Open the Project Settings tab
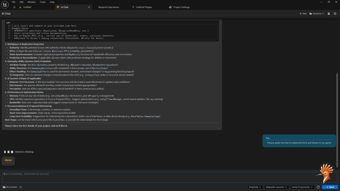The width and height of the screenshot is (340, 191). pyautogui.click(x=181, y=7)
